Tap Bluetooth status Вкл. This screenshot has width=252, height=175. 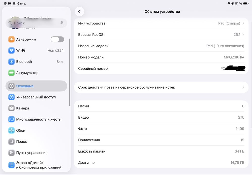pyautogui.click(x=60, y=62)
